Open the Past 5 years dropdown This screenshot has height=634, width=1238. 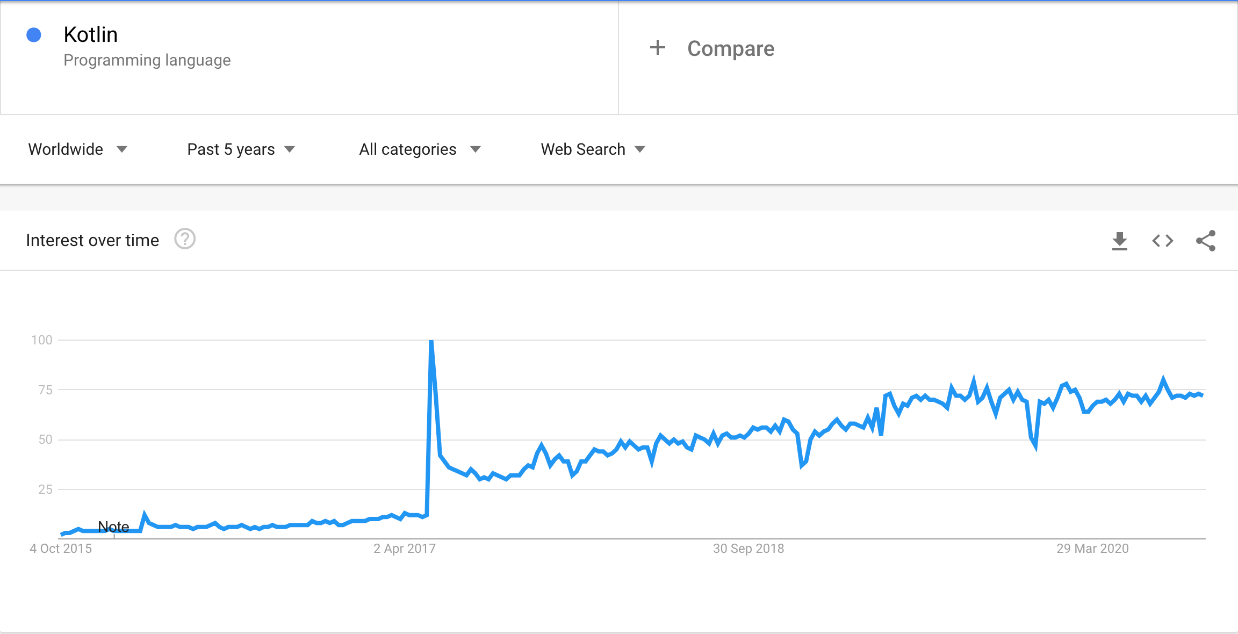click(241, 149)
